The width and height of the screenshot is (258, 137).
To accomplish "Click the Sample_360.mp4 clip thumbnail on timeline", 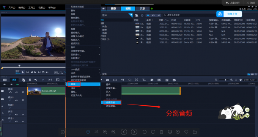I will click(35, 91).
